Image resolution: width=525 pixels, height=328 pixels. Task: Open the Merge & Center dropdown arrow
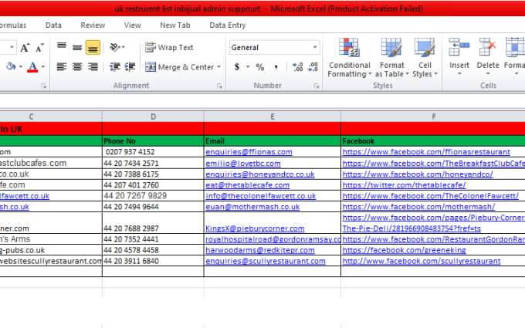tap(218, 67)
